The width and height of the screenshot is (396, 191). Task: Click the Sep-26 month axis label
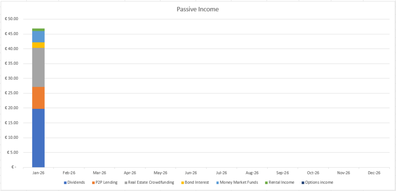coord(283,173)
